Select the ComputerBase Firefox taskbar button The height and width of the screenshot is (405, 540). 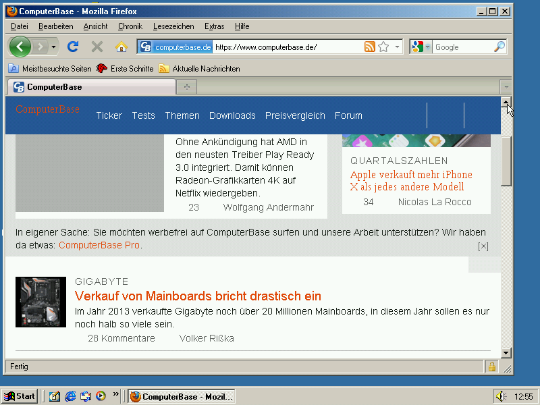[182, 396]
